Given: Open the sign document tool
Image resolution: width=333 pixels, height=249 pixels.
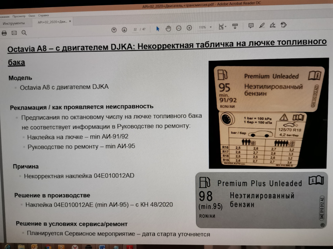Looking at the screenshot, I should click(273, 25).
